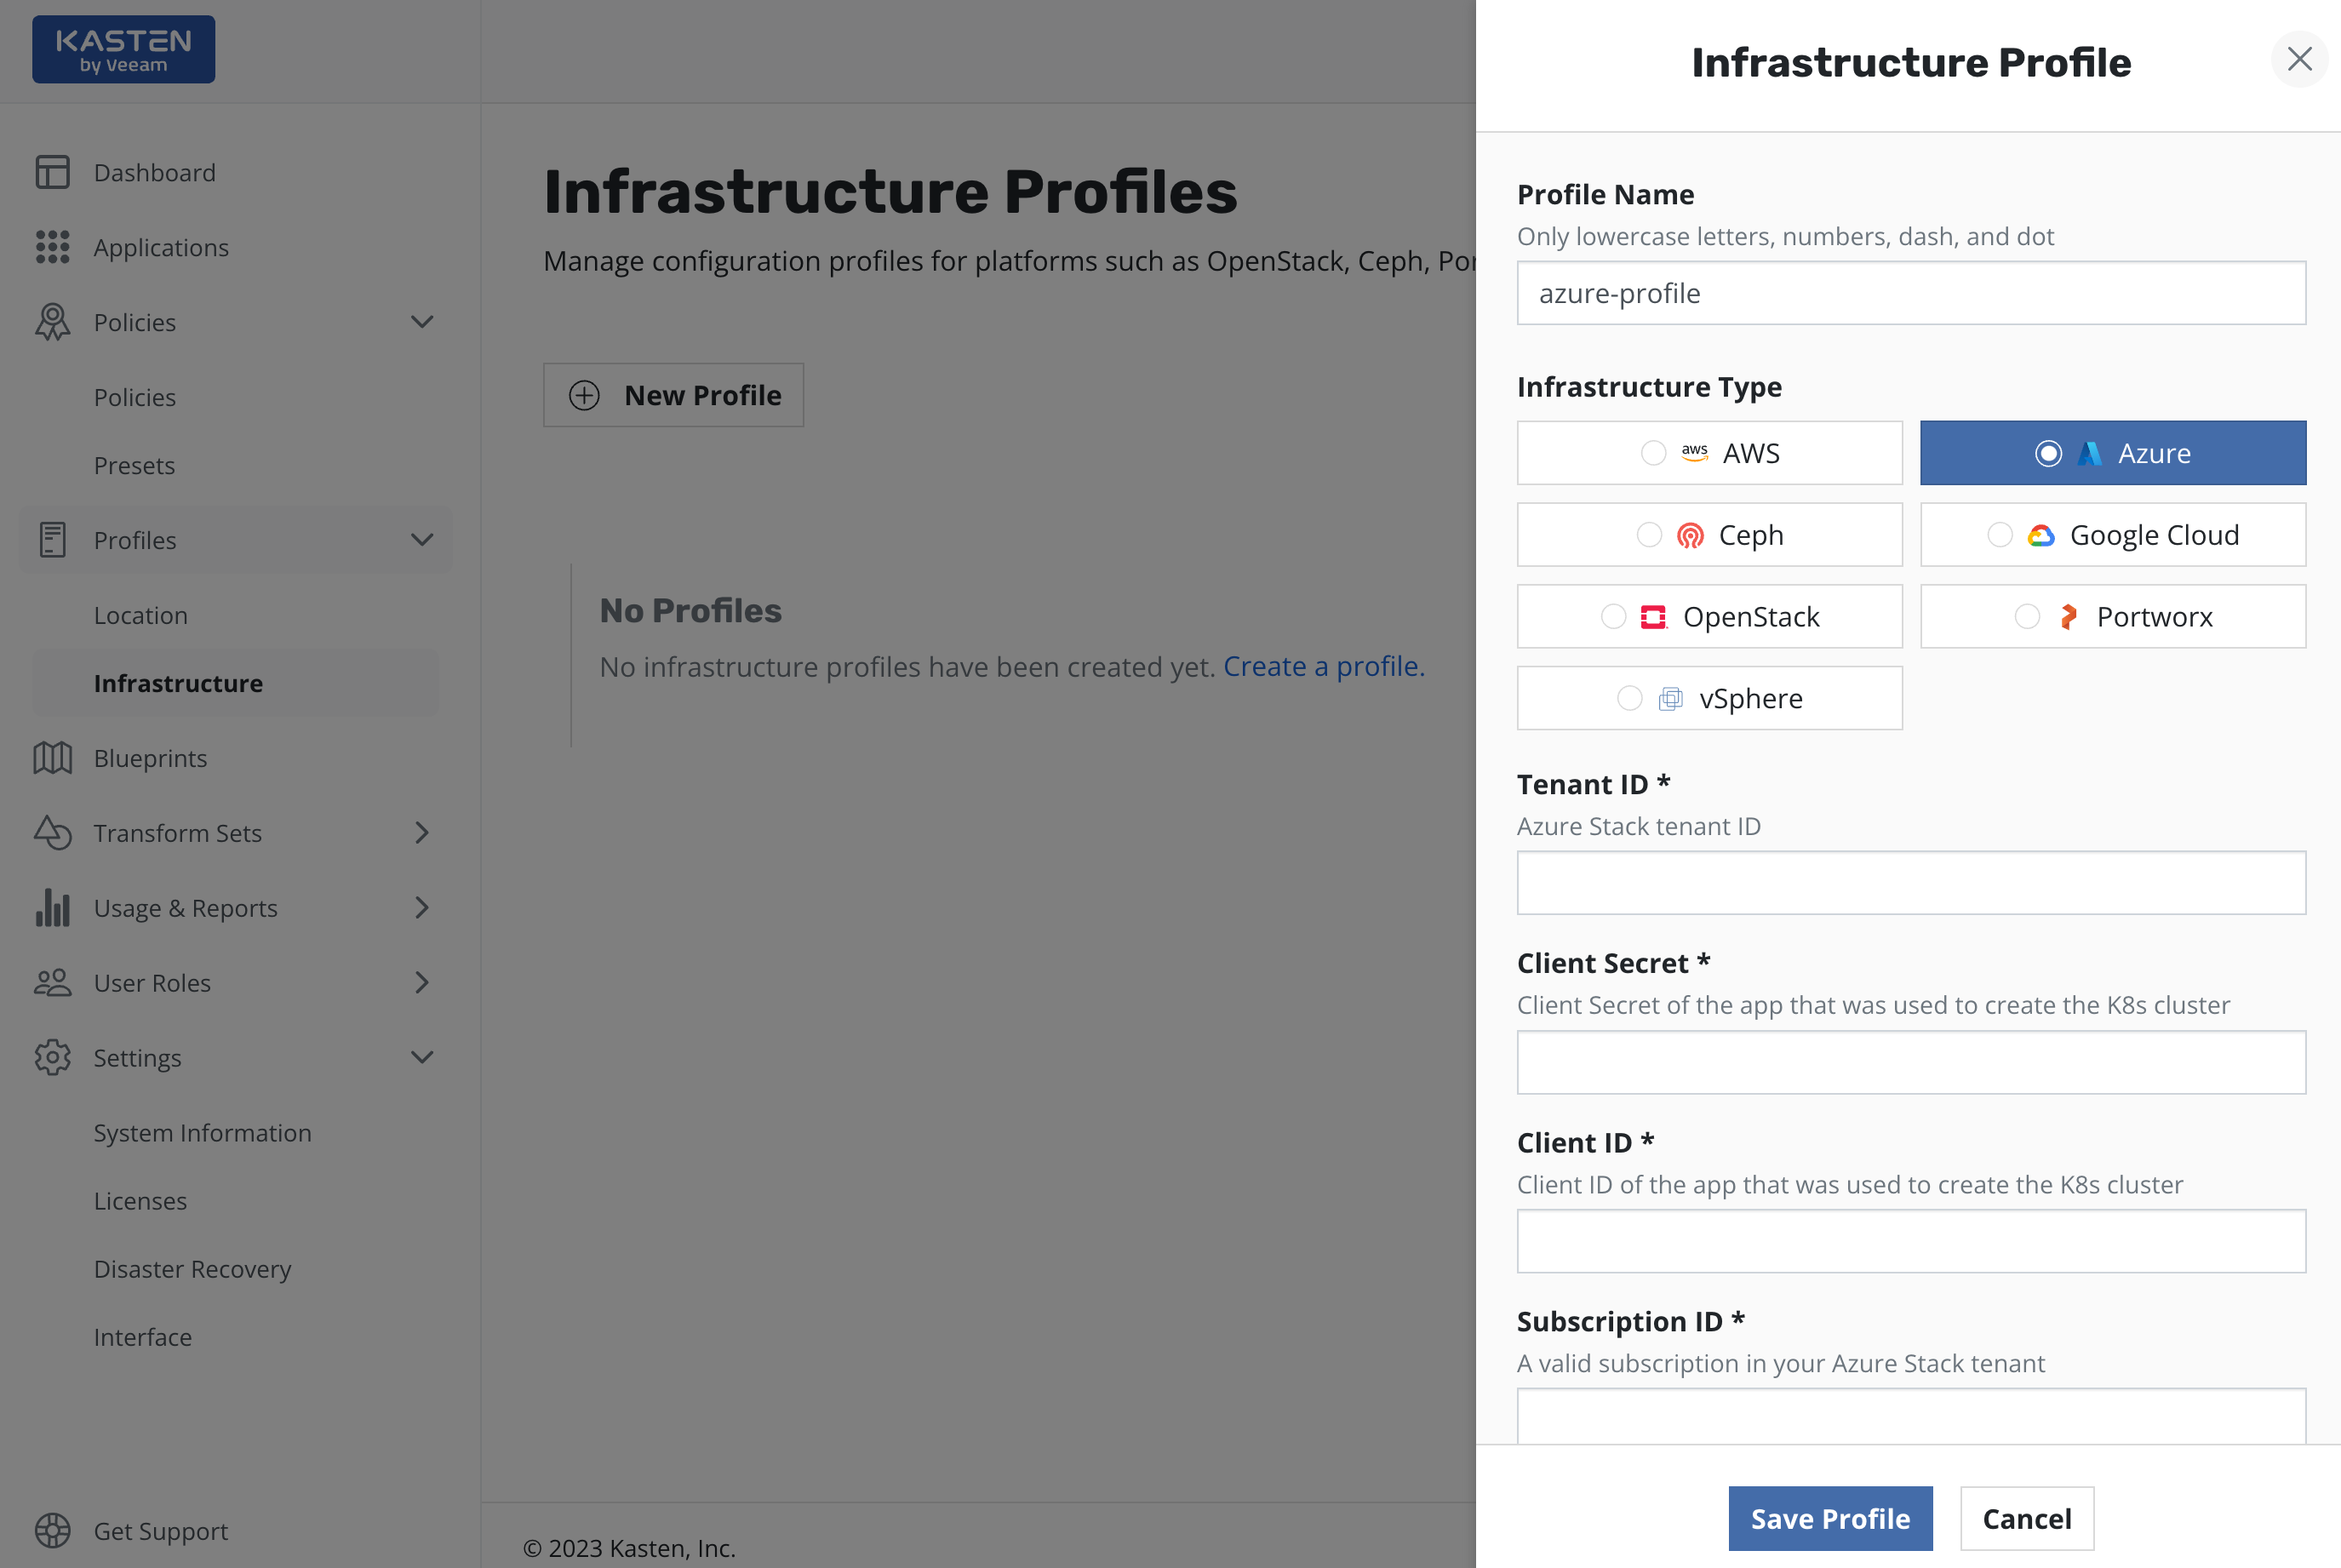Screen dimensions: 2341x1568
Task: Click the Settings gear icon
Action: 52,1057
